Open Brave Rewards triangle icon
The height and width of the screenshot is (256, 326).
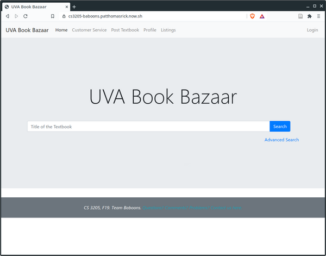point(262,16)
